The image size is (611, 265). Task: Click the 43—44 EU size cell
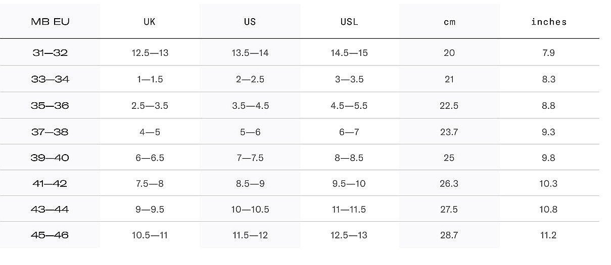(x=50, y=209)
